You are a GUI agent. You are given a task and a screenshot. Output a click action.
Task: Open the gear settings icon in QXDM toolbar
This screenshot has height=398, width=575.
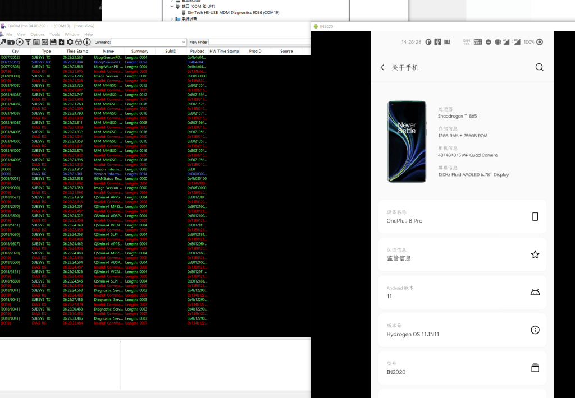(70, 42)
